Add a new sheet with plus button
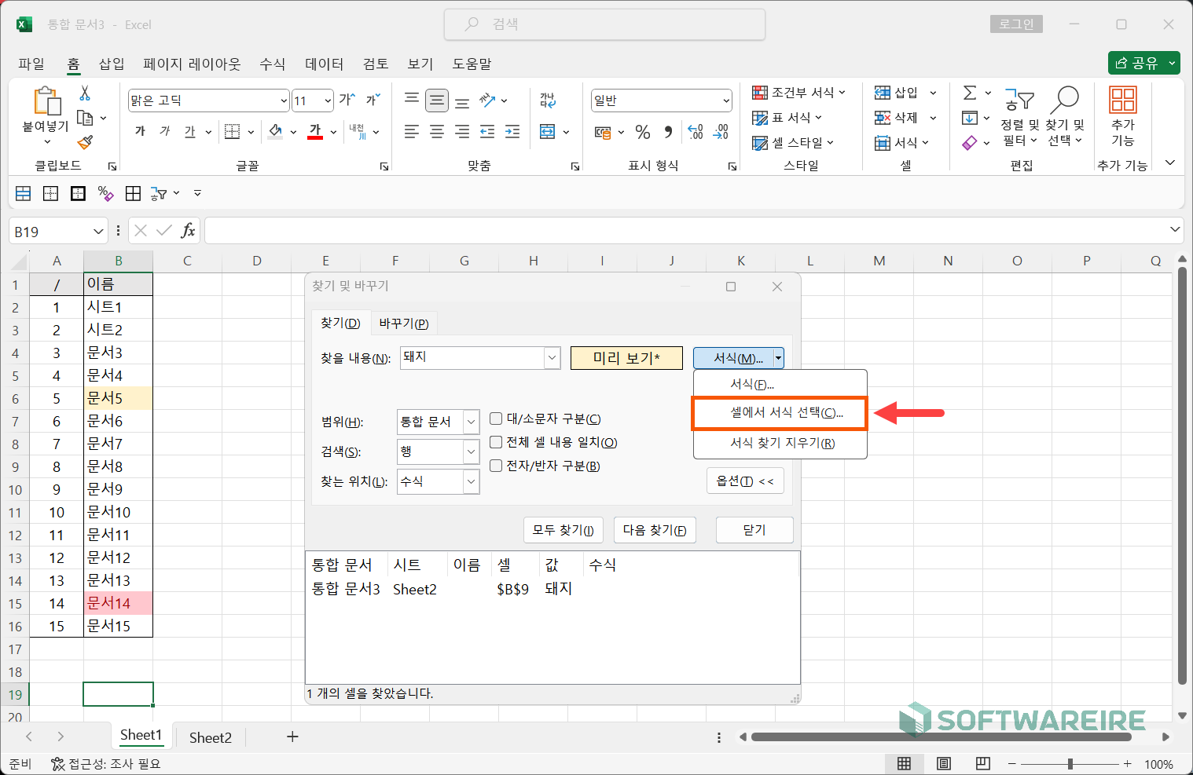This screenshot has width=1193, height=775. [x=292, y=737]
